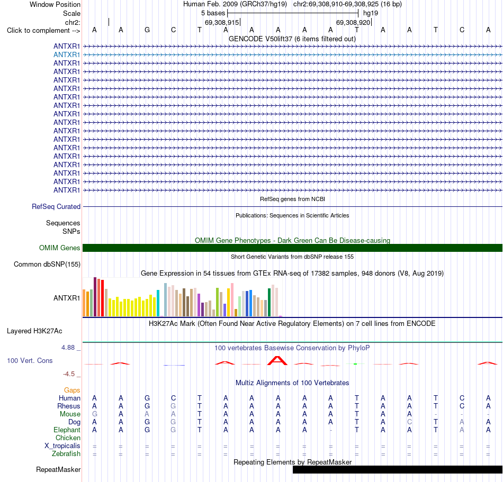Click the Chicken alignment row label
Screen dimensions: 503x482
(68, 438)
